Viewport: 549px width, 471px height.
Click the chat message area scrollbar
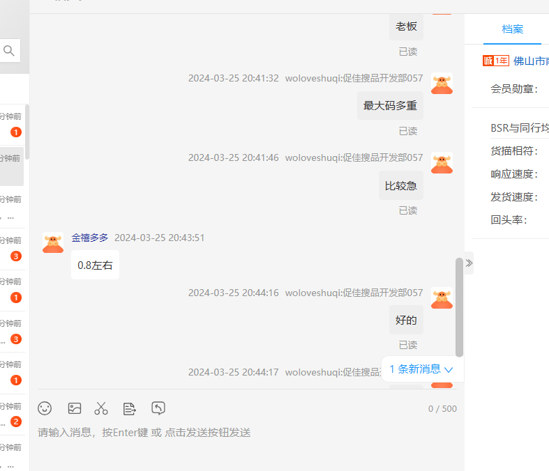click(459, 307)
